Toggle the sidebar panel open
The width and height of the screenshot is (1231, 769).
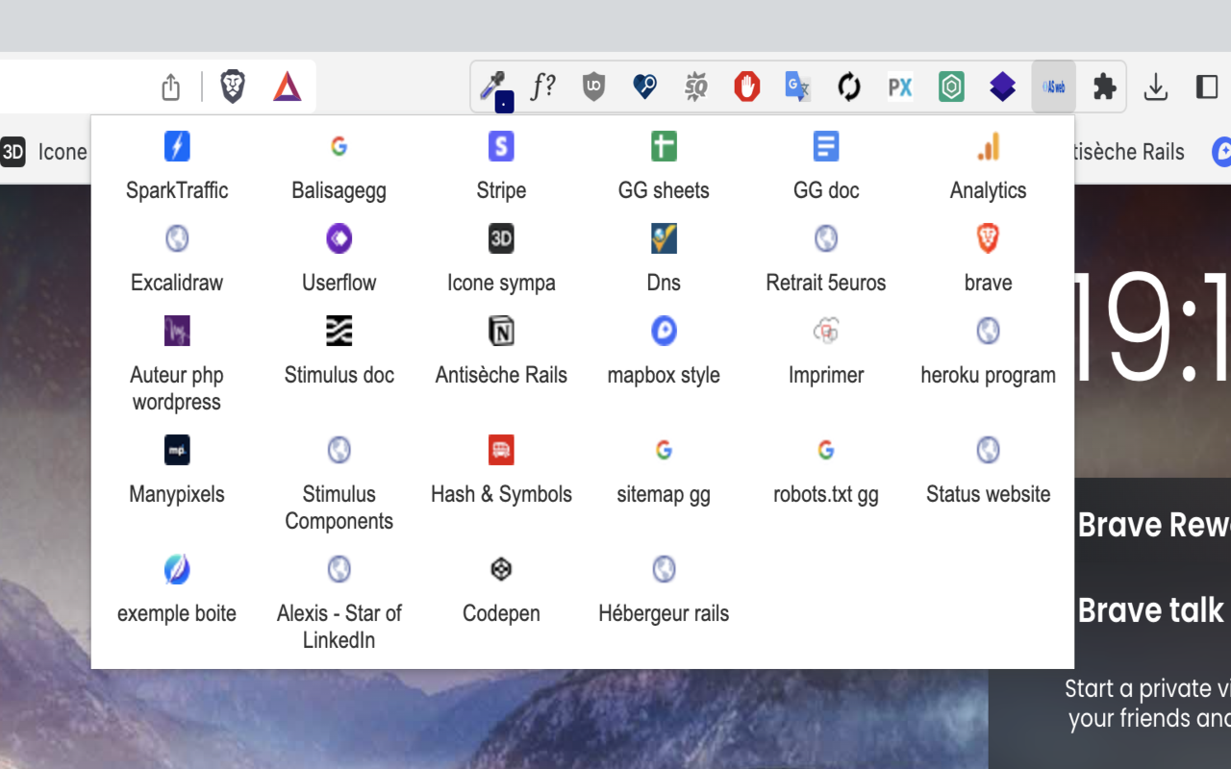pyautogui.click(x=1206, y=87)
